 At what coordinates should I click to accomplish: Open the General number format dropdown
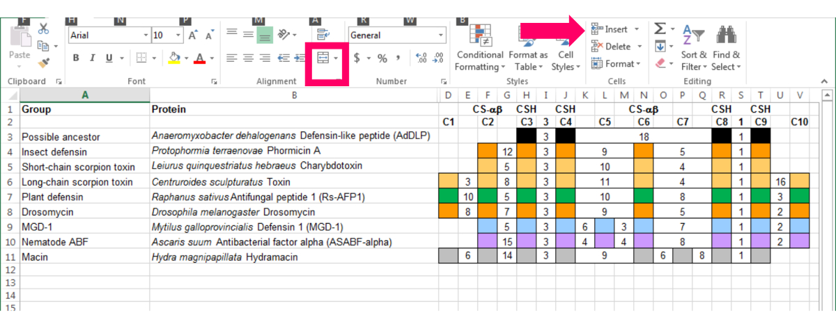[x=441, y=35]
